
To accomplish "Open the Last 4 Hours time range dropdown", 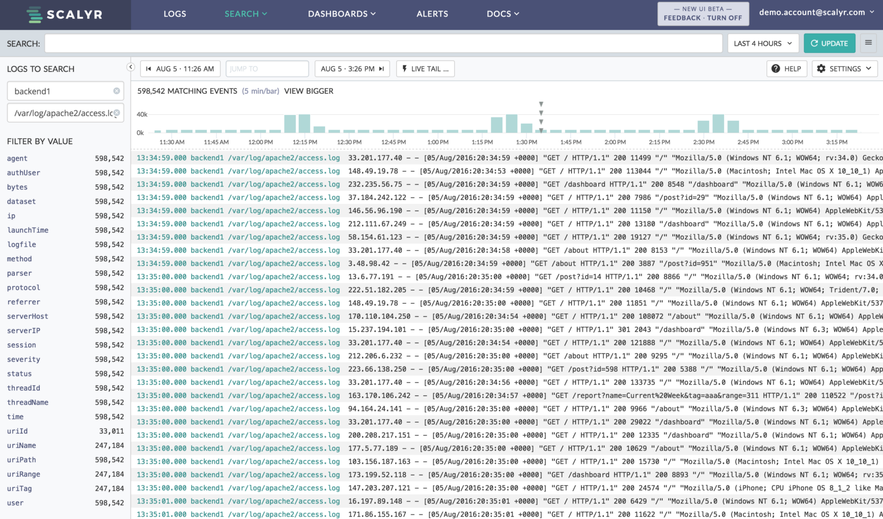I will [763, 44].
